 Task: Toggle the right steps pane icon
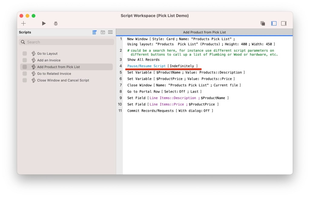pos(284,24)
